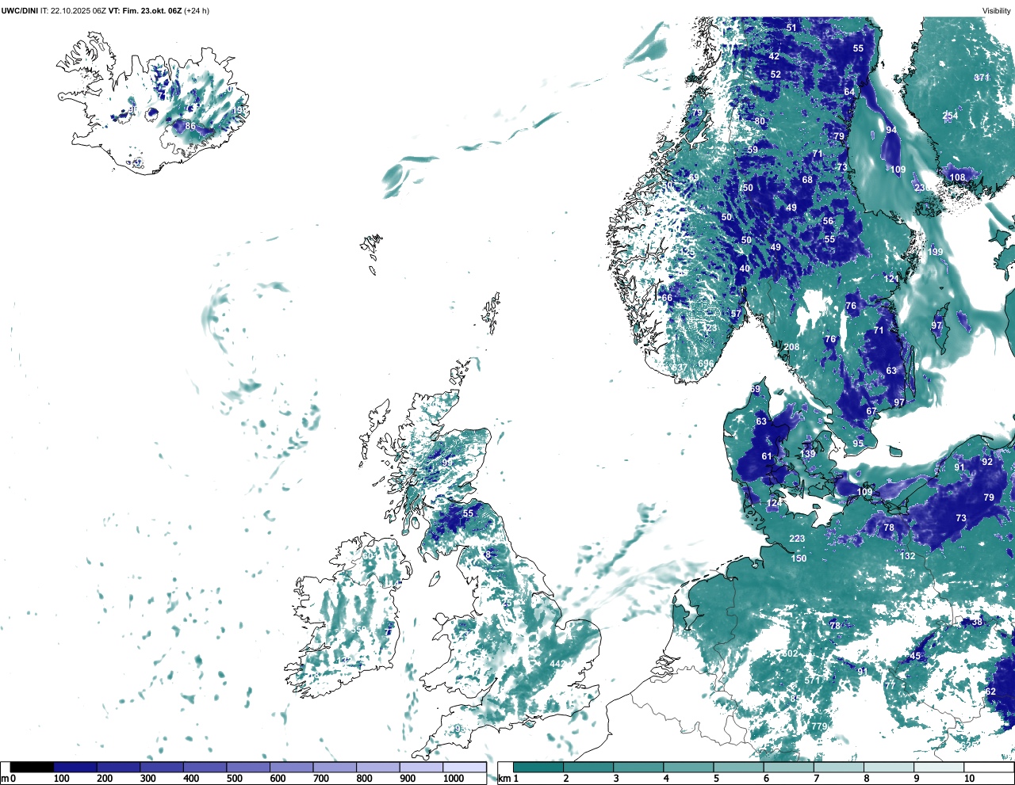
Task: Select the 500–600 m purple legend swatch
Action: click(248, 767)
